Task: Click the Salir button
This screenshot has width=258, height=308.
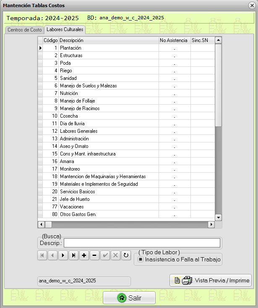Action: (x=129, y=298)
